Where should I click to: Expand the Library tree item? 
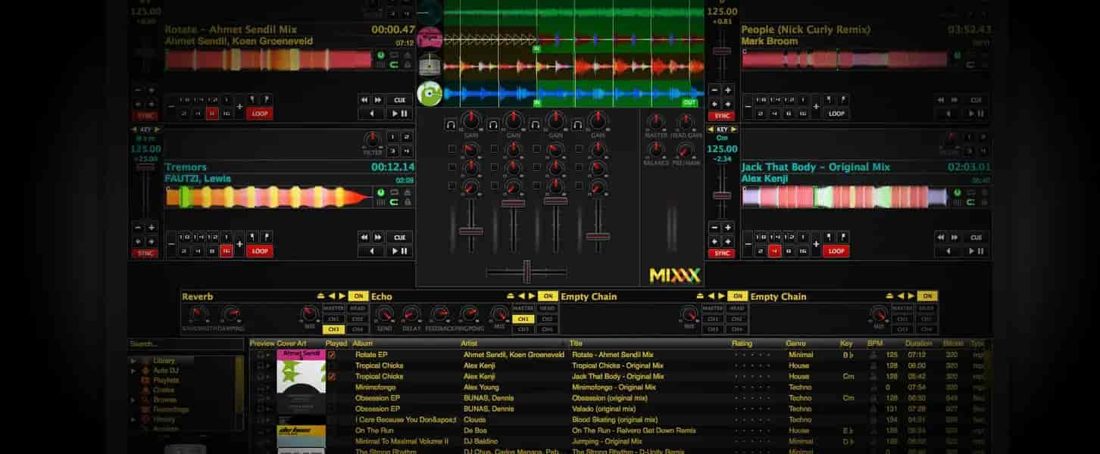coord(133,361)
